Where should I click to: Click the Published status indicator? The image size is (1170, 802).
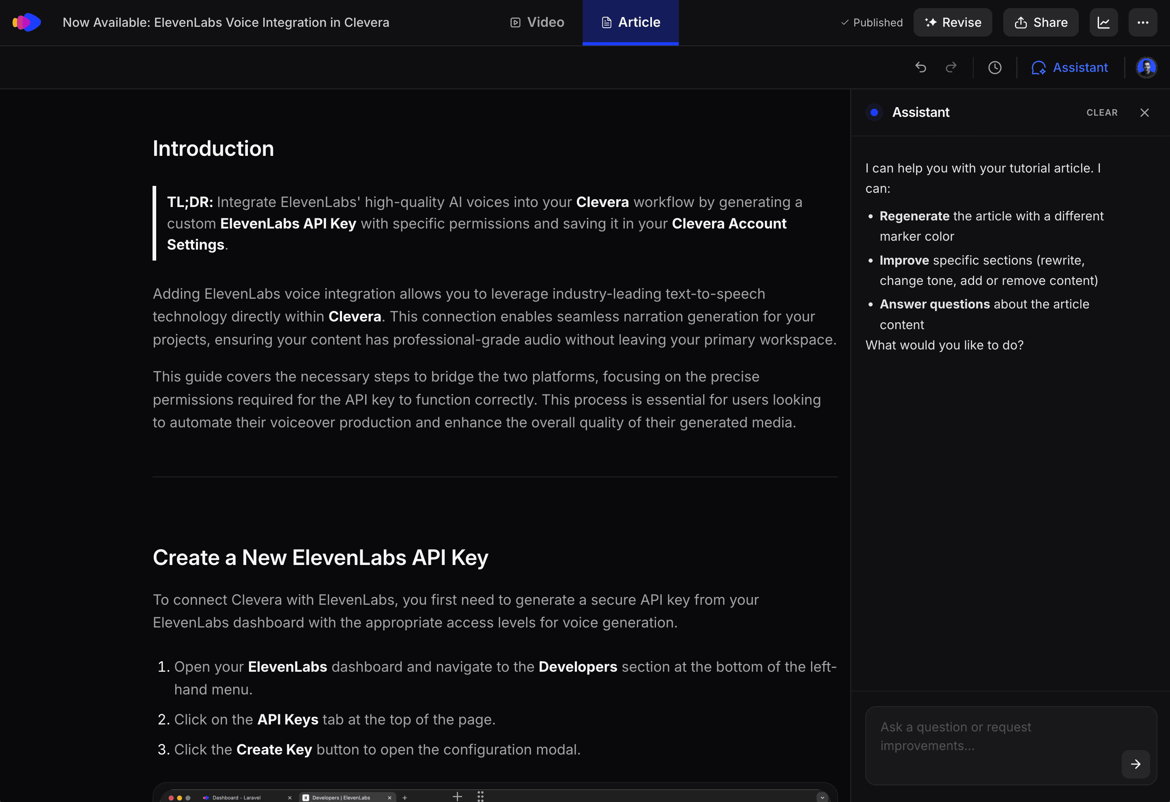pyautogui.click(x=872, y=23)
